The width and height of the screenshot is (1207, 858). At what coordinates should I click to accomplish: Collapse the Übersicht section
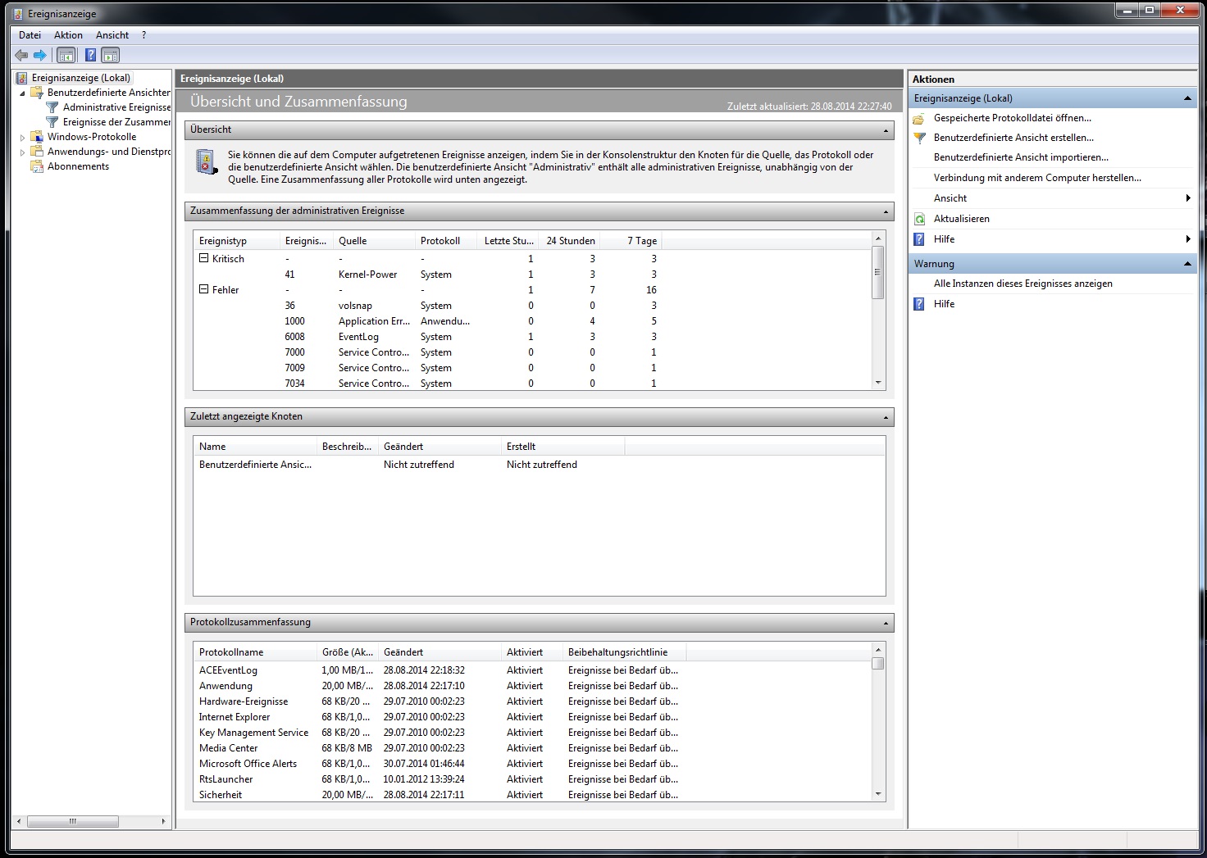pyautogui.click(x=886, y=130)
